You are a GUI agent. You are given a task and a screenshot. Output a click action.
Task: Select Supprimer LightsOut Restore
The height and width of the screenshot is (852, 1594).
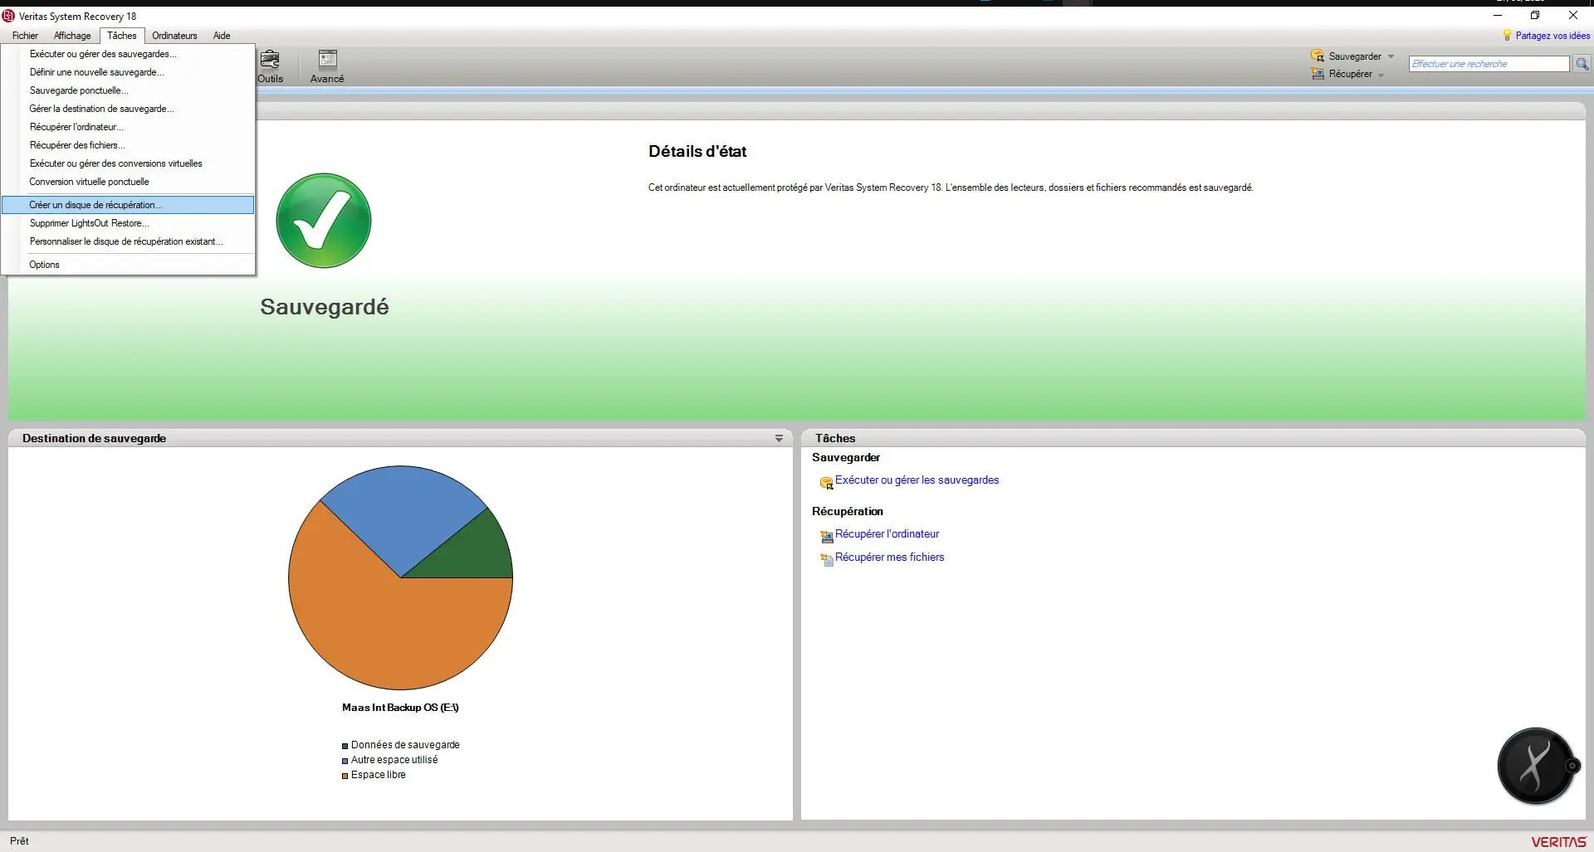click(128, 223)
